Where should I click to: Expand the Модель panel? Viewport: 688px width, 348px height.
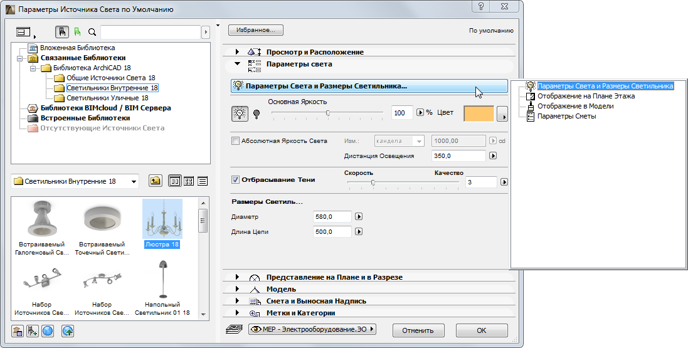coord(237,289)
